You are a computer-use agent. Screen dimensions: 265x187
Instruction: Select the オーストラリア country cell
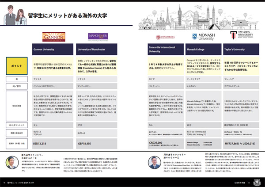click(x=204, y=79)
